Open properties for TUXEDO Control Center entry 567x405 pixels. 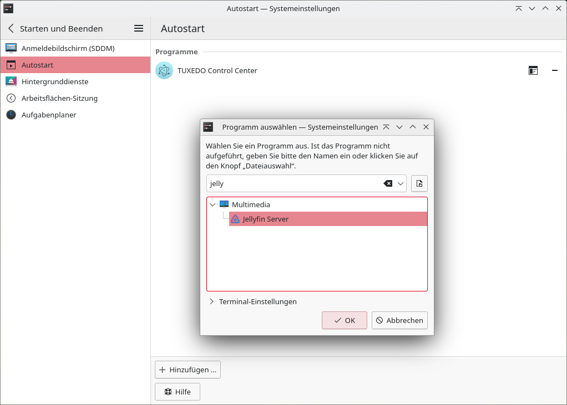tap(533, 70)
